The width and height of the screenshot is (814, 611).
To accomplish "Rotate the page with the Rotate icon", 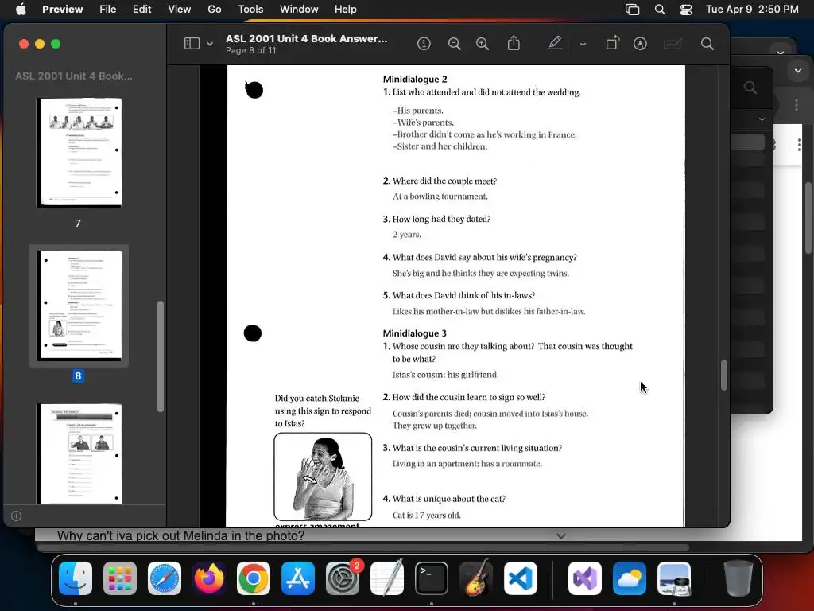I will pyautogui.click(x=613, y=43).
